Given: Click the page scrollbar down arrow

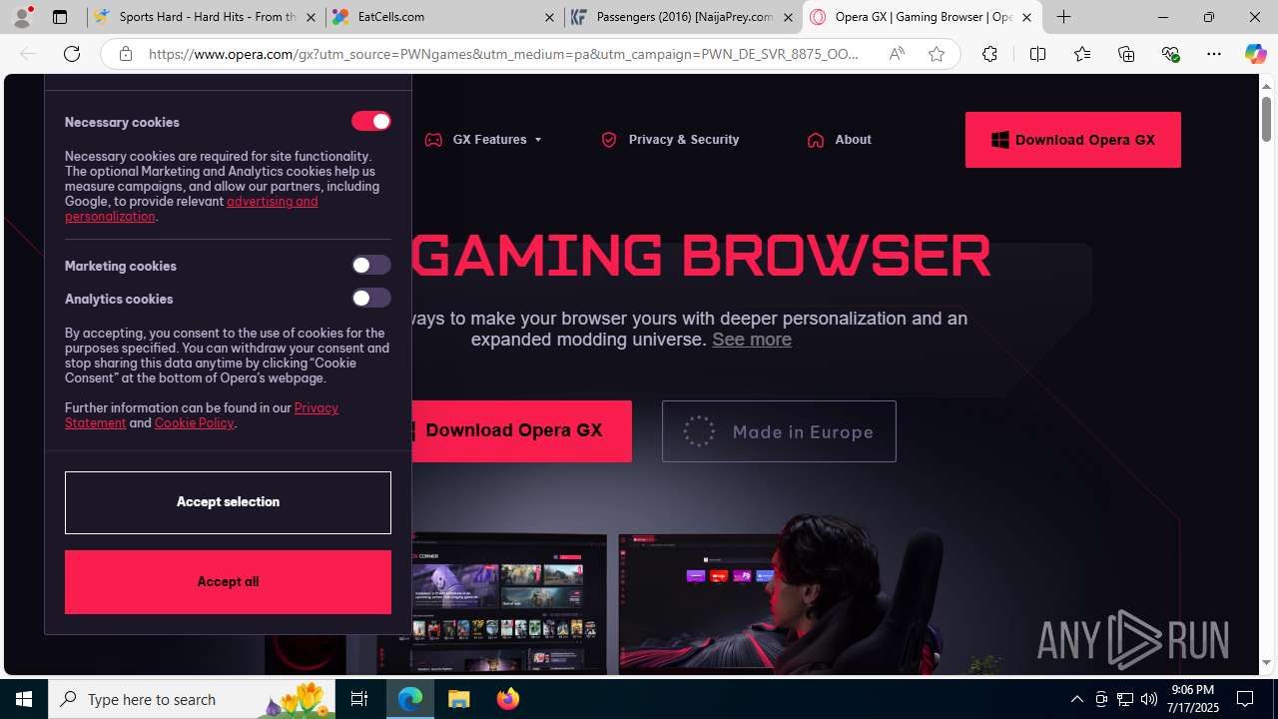Looking at the screenshot, I should [1267, 662].
